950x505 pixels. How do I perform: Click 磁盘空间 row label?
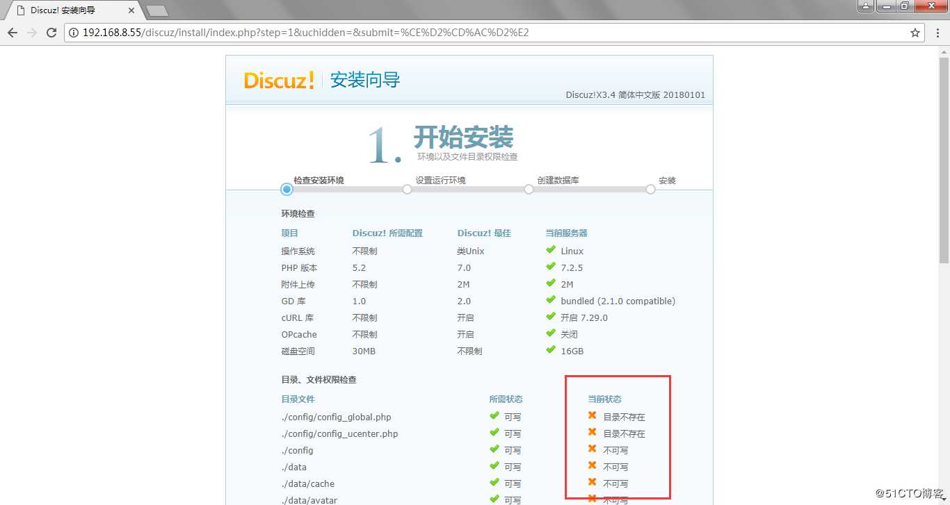[298, 351]
